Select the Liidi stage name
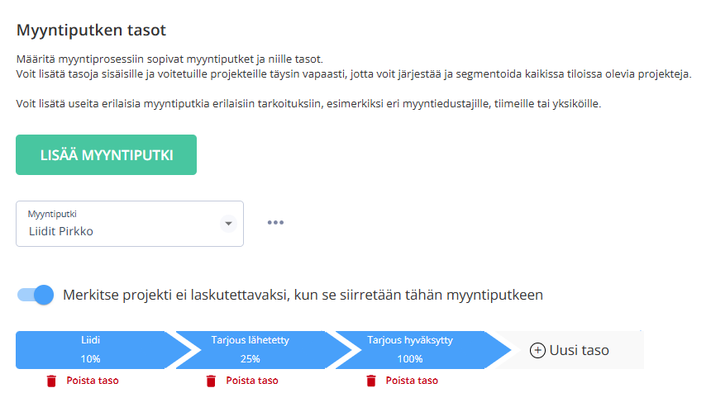The image size is (711, 407). [x=91, y=340]
